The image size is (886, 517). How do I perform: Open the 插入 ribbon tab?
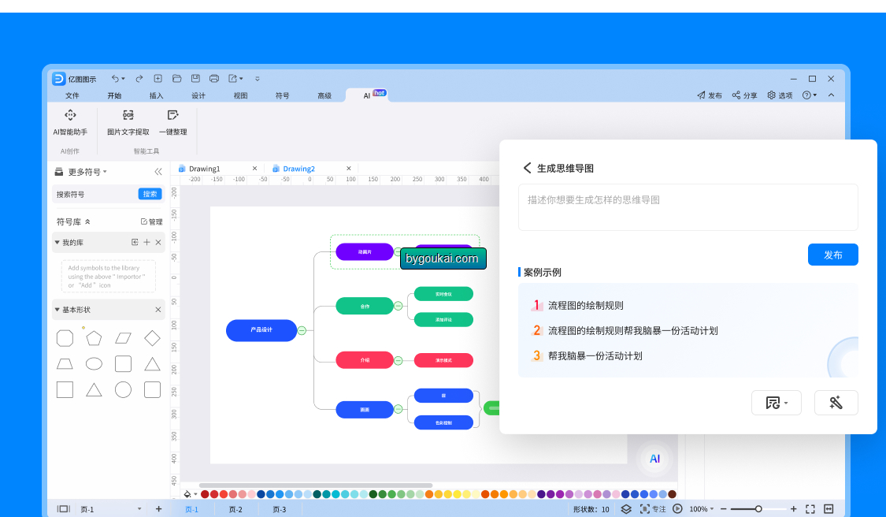click(156, 95)
